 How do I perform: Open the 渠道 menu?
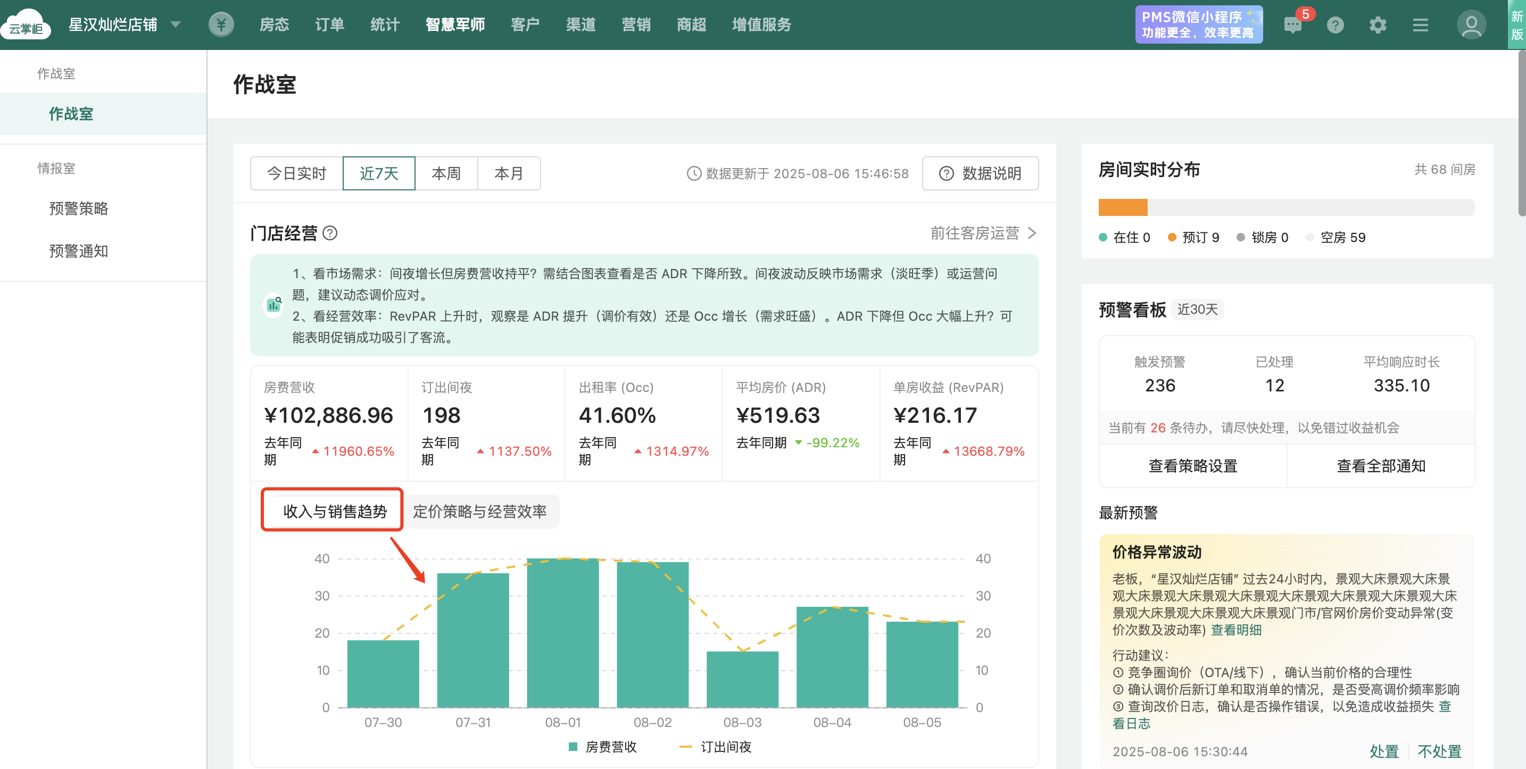(x=581, y=24)
